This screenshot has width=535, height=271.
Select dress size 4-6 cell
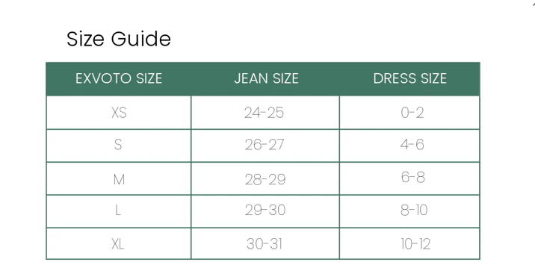tap(409, 146)
